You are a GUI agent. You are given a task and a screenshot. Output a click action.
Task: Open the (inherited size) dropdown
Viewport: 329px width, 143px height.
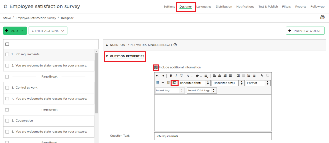(x=228, y=83)
